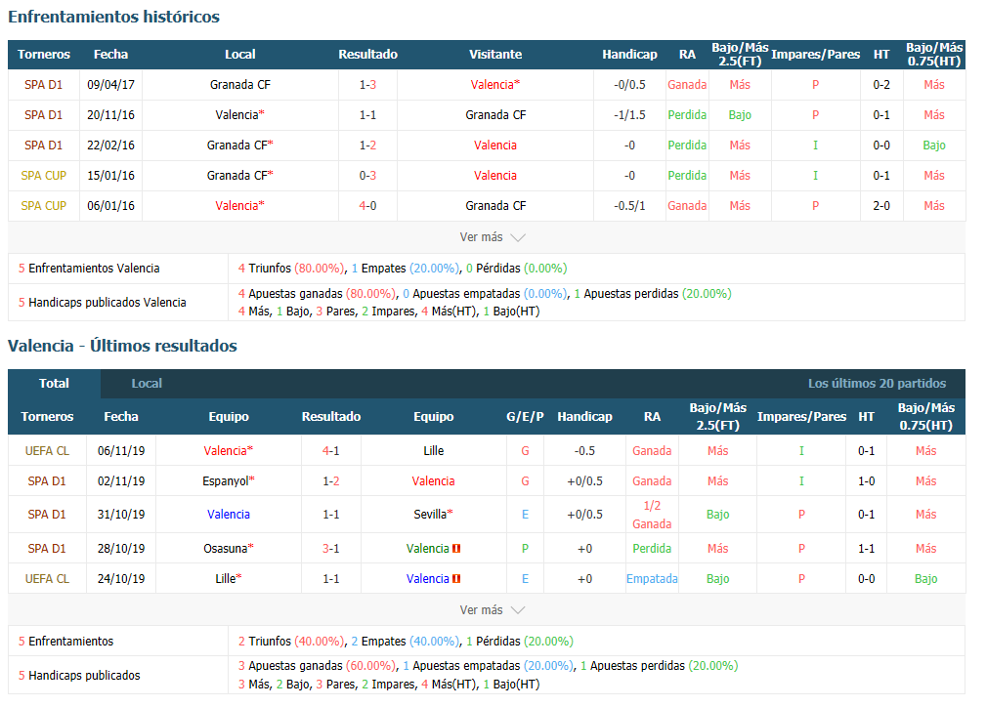Select the date 09/04/17

110,85
